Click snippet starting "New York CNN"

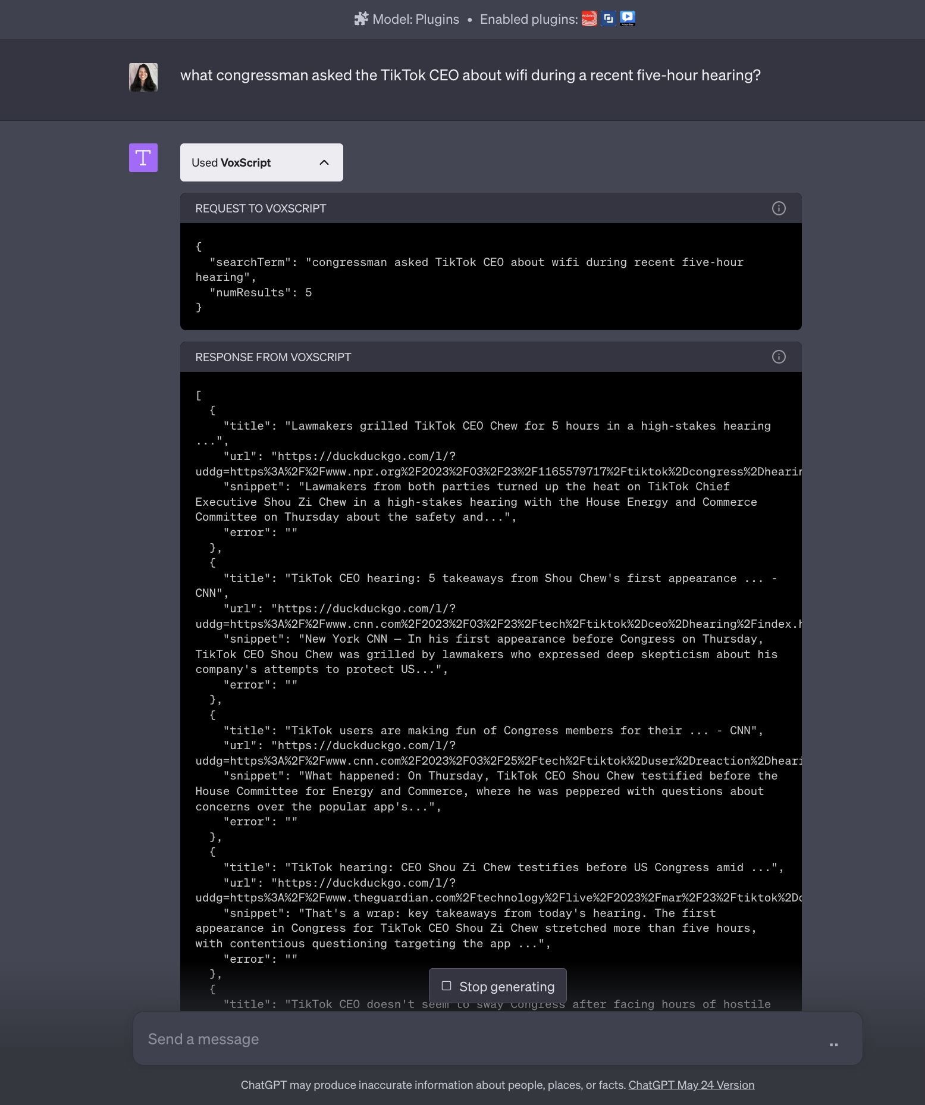[x=487, y=654]
